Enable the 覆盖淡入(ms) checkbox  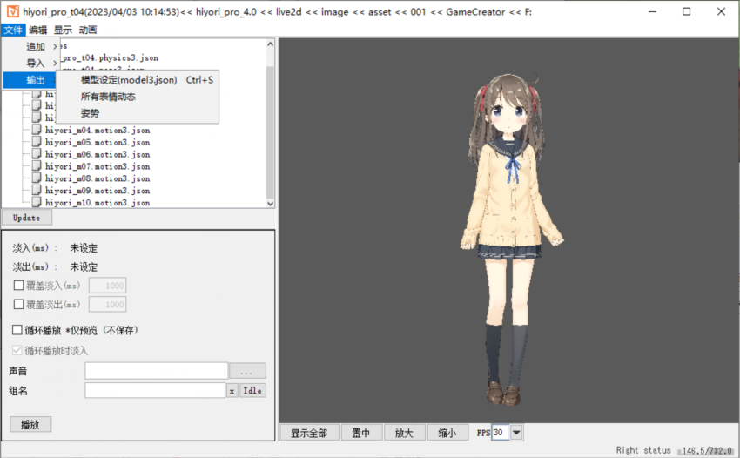(19, 286)
